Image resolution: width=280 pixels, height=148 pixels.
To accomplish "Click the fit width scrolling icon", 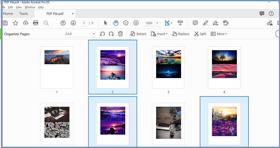I will [167, 23].
